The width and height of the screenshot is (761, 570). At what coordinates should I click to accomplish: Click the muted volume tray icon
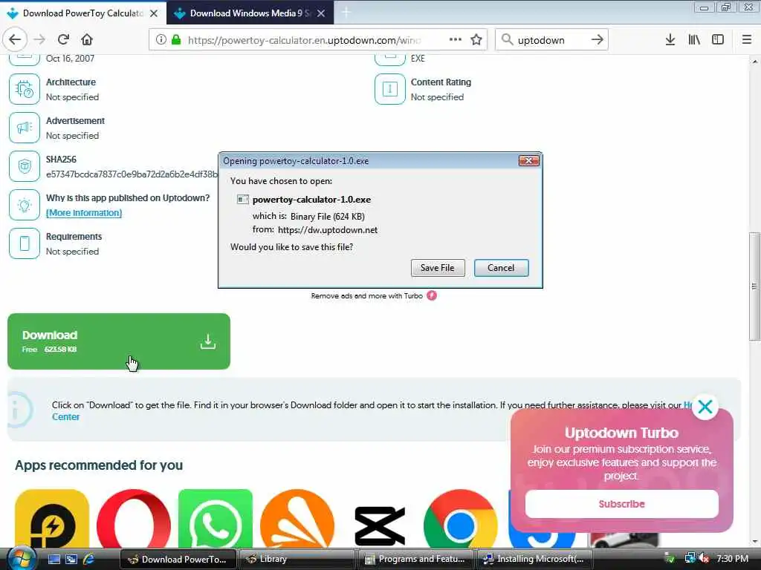click(x=705, y=559)
